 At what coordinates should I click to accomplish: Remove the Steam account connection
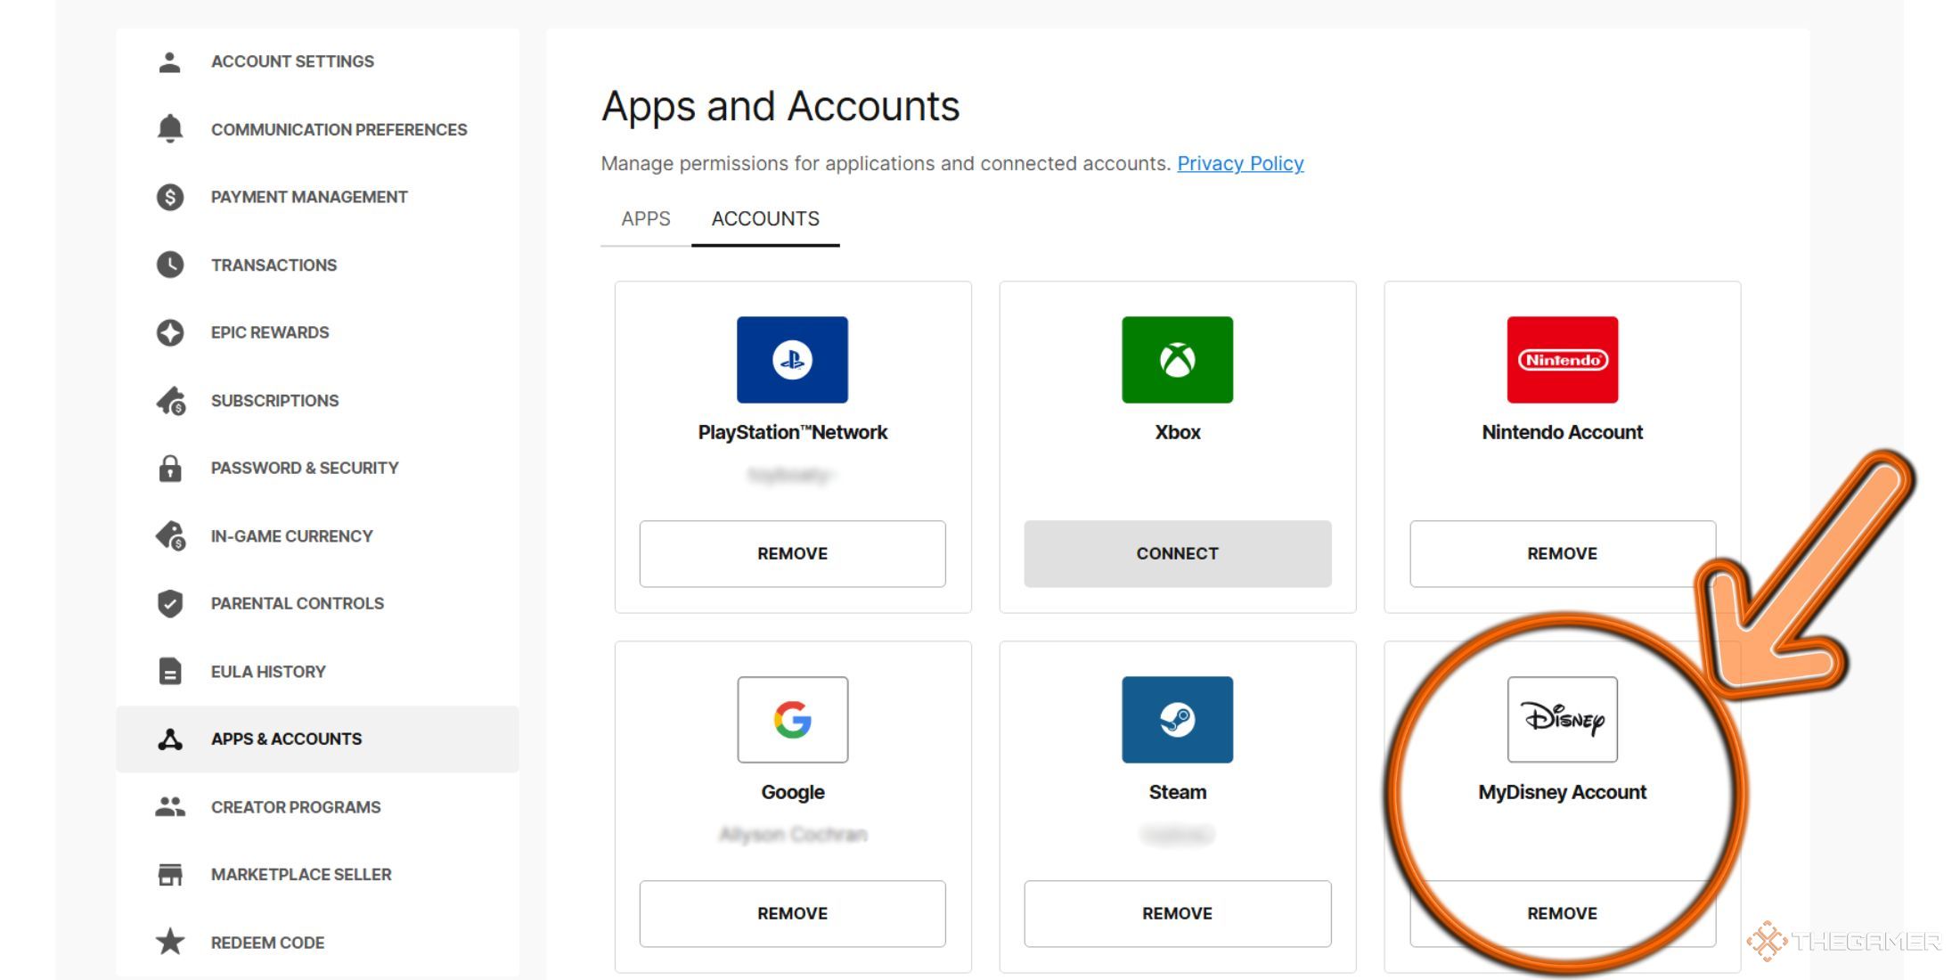(x=1177, y=913)
